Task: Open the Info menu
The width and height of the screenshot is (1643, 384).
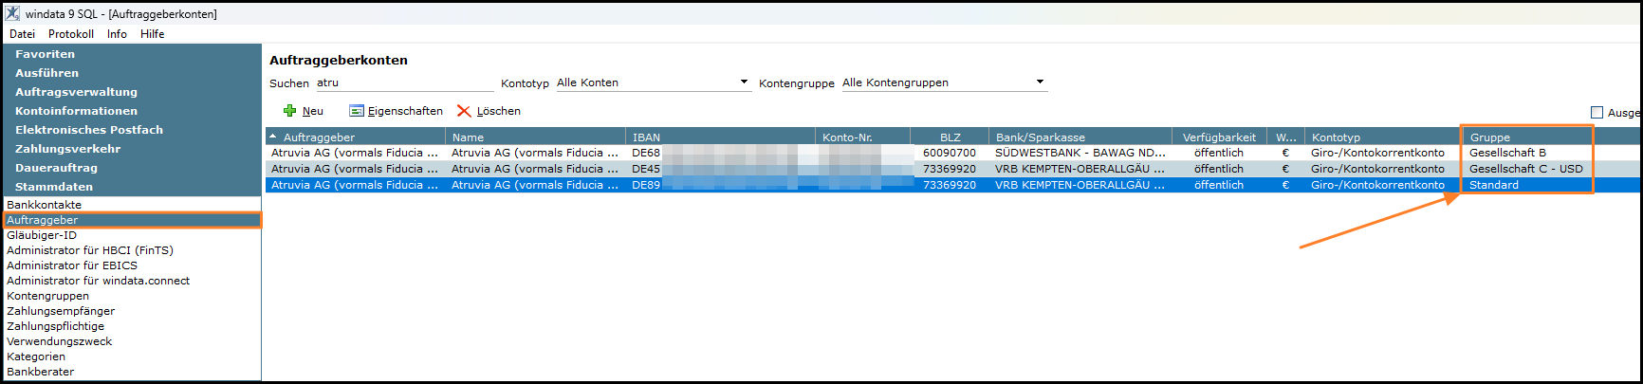Action: coord(117,34)
